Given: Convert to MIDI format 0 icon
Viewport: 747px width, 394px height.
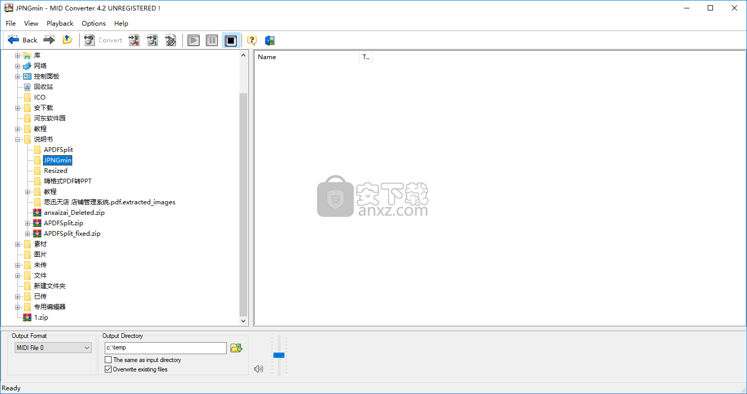Looking at the screenshot, I should 134,40.
